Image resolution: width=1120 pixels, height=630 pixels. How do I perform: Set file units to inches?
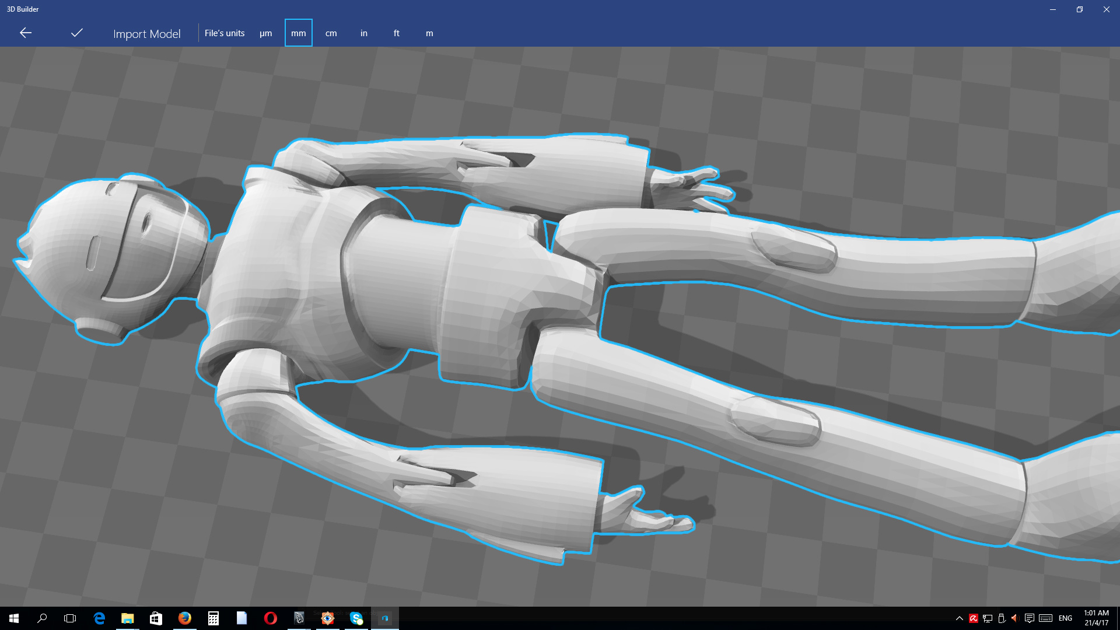point(363,33)
